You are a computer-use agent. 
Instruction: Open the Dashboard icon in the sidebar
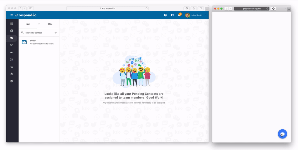12,23
